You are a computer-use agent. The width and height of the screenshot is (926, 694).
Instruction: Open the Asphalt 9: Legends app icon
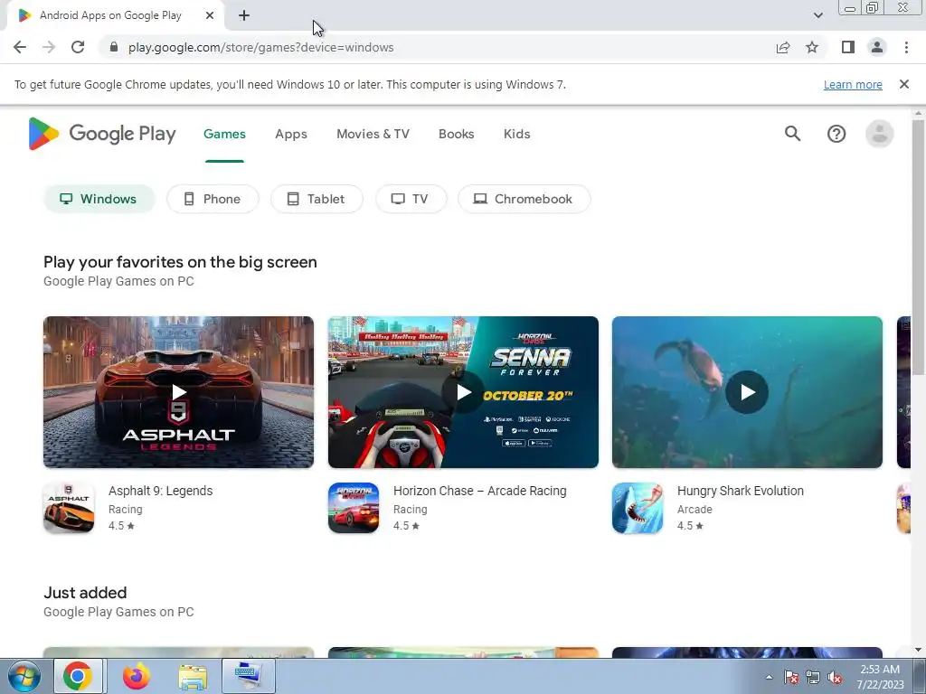coord(69,508)
